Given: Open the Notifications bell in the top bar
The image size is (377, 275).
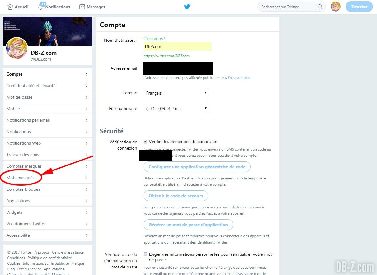Looking at the screenshot, I should tap(41, 7).
